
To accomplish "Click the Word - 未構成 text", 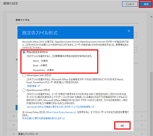I will (x=40, y=61).
